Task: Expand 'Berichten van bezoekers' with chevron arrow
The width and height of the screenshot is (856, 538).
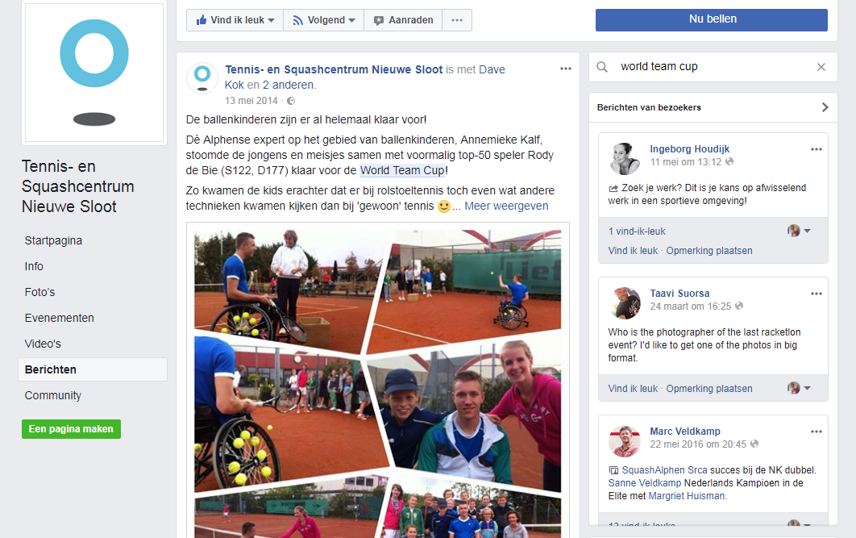Action: point(825,107)
